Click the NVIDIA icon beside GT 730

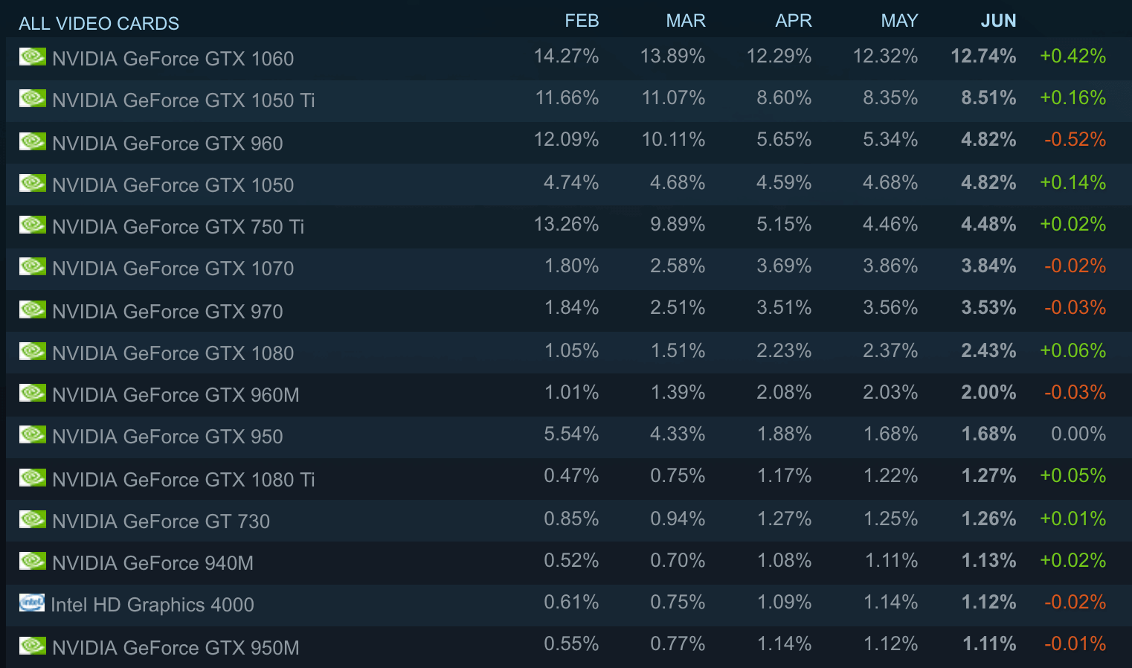tap(33, 519)
